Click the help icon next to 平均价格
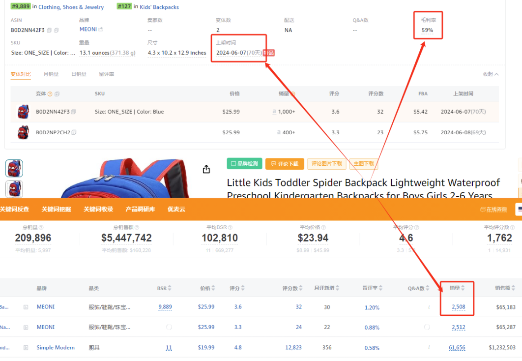 tap(323, 227)
